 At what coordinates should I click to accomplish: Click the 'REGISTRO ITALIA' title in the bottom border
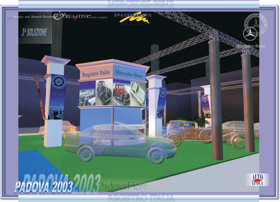(141, 198)
